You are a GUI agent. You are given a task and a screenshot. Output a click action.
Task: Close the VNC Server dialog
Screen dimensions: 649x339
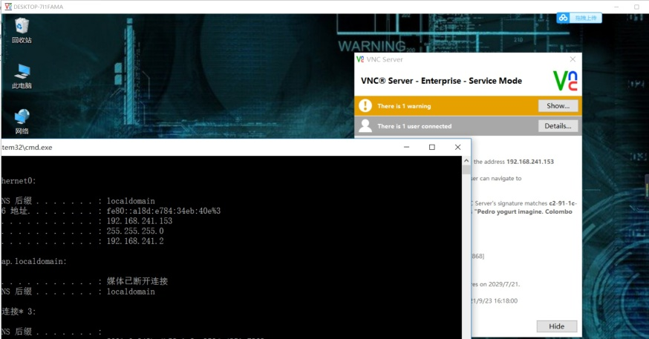tap(573, 59)
